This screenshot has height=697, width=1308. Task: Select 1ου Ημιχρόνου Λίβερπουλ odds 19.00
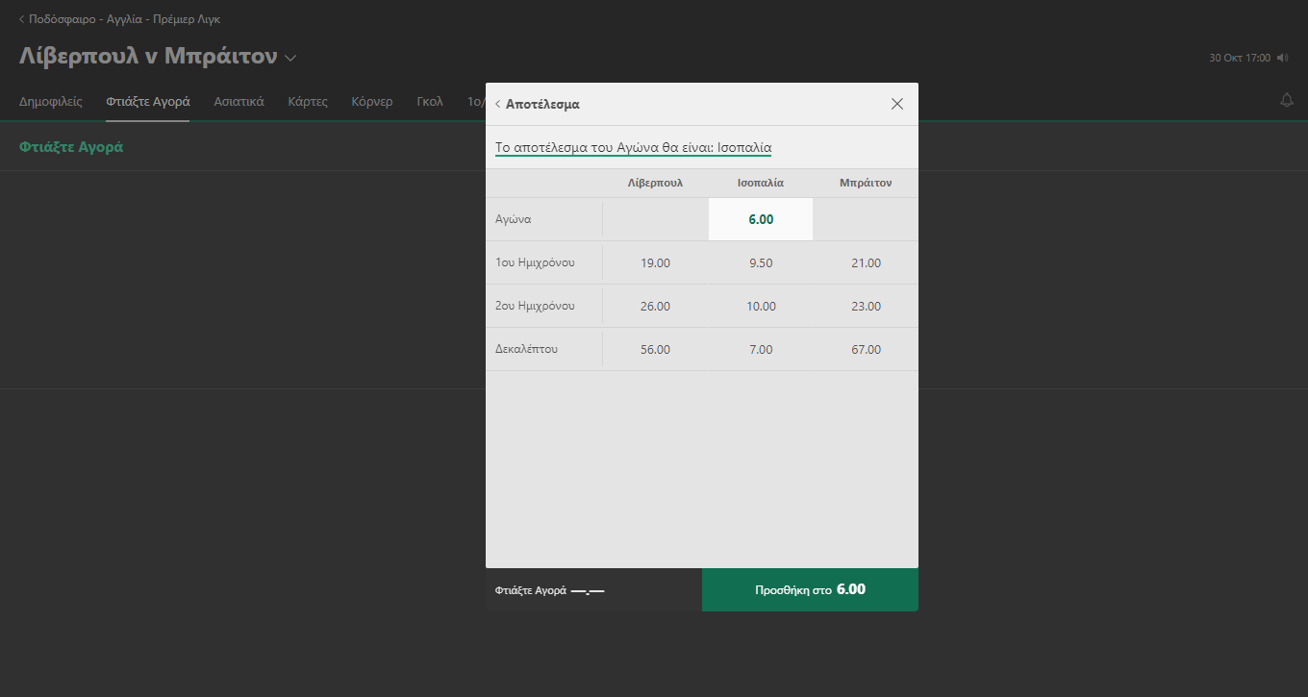tap(655, 262)
